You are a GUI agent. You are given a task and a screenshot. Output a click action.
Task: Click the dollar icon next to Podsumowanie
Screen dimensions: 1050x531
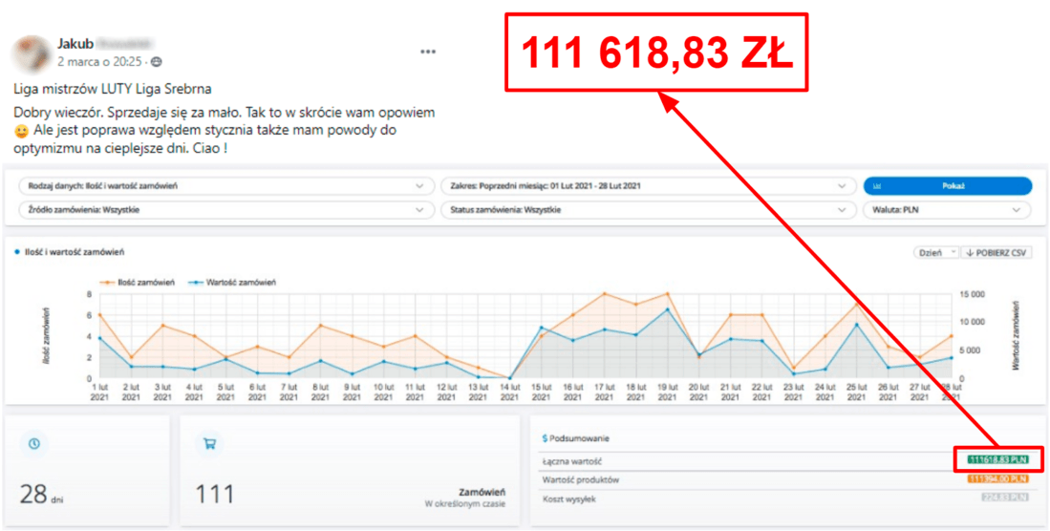click(x=545, y=438)
